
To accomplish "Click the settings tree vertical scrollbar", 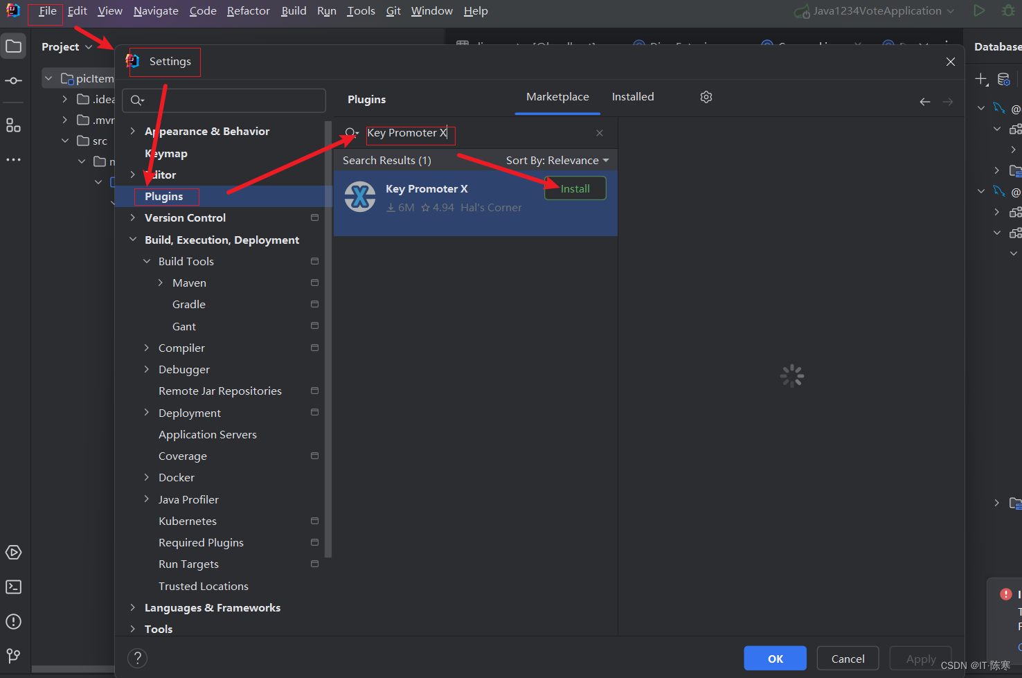I will pos(328,339).
